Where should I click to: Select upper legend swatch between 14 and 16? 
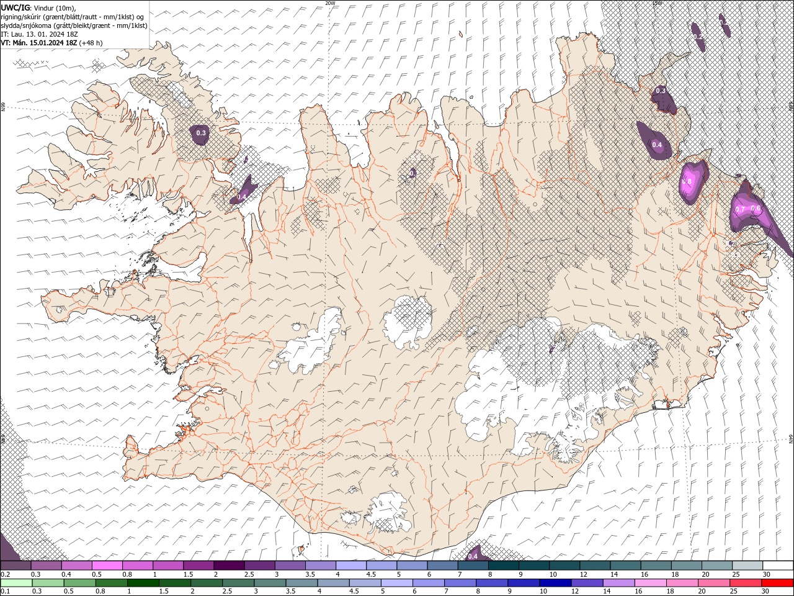pos(625,565)
